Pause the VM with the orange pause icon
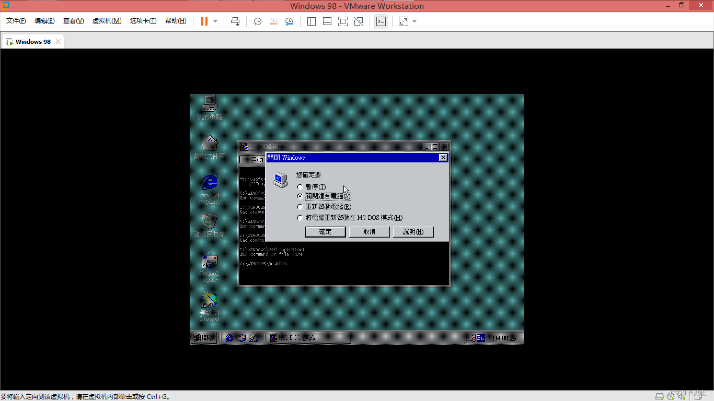Image resolution: width=714 pixels, height=401 pixels. (204, 21)
